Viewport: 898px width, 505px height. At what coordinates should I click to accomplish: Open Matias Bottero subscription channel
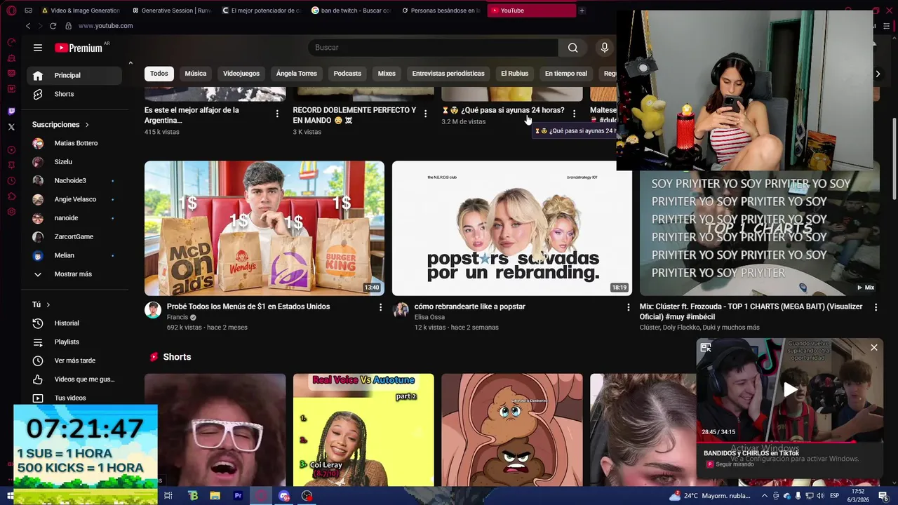click(74, 143)
